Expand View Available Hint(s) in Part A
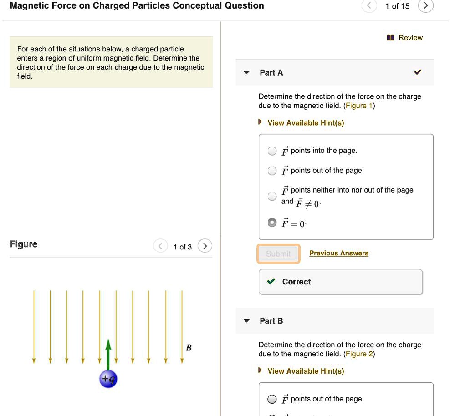This screenshot has width=450, height=416. (x=306, y=122)
